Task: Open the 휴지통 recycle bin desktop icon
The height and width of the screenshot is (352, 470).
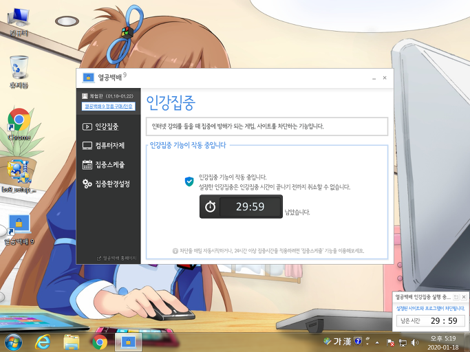Action: (19, 72)
